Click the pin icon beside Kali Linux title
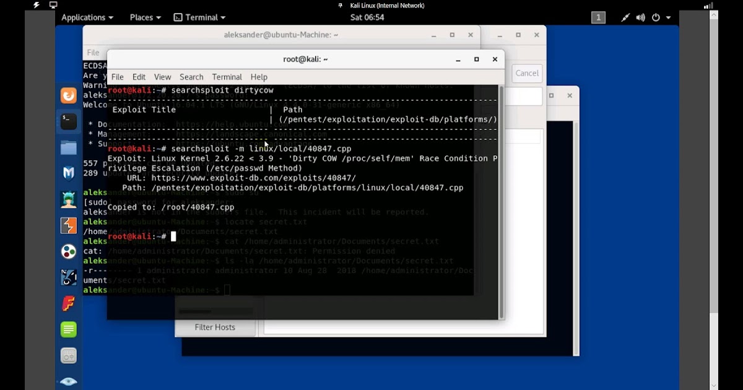Screen dimensions: 743x390 340,6
